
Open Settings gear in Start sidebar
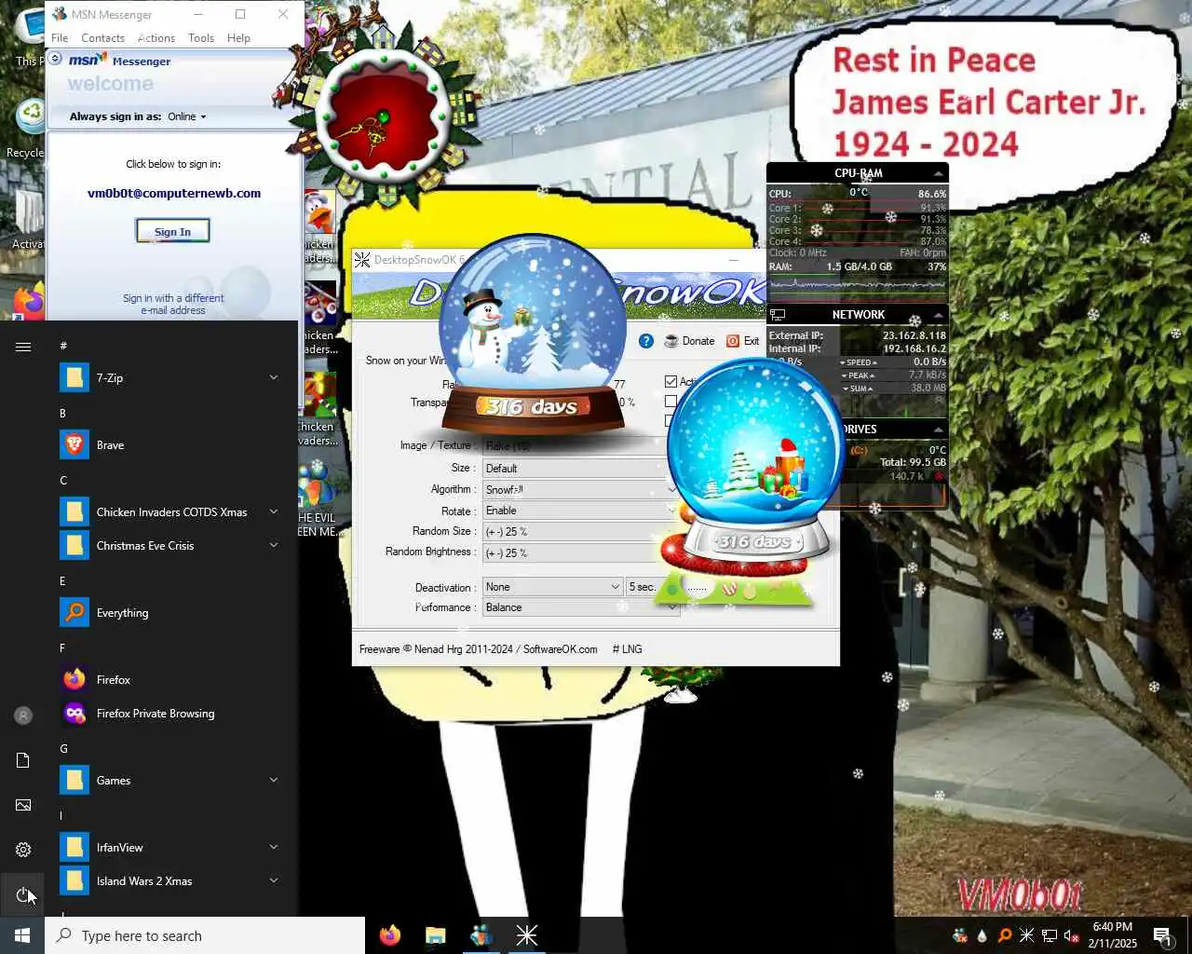23,850
